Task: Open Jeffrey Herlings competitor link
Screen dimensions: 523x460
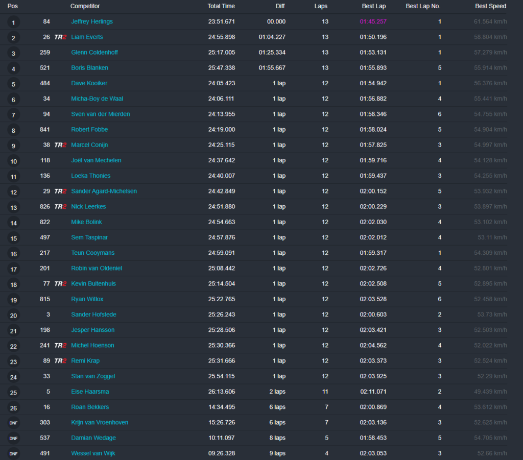Action: tap(92, 21)
